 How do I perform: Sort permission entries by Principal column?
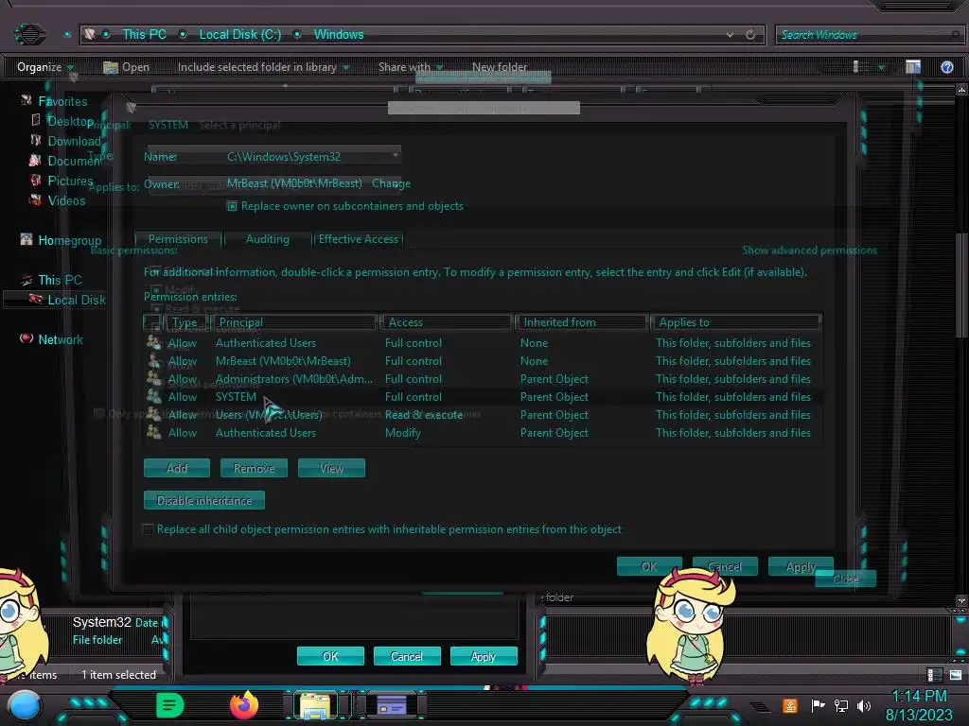[295, 322]
